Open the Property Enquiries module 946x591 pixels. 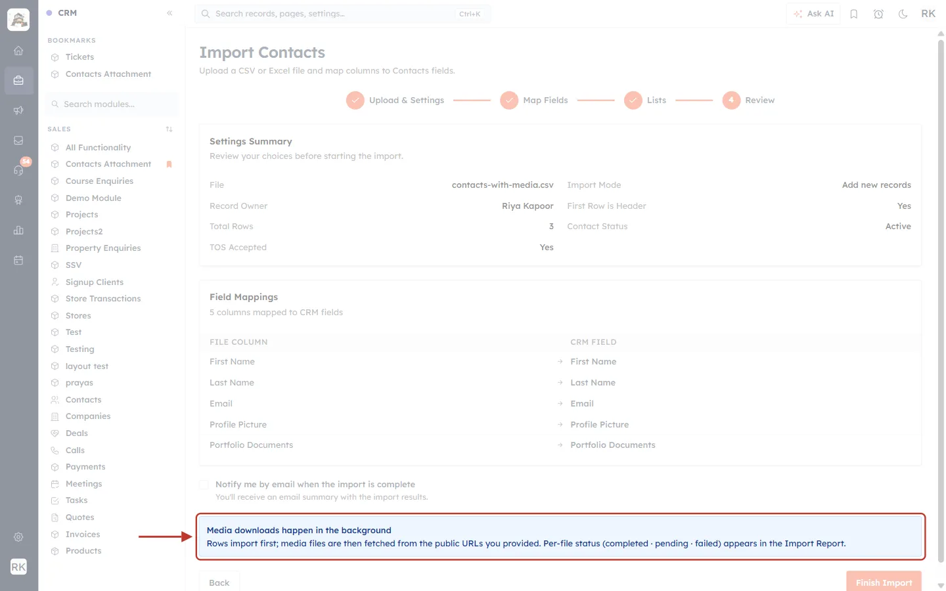(103, 248)
